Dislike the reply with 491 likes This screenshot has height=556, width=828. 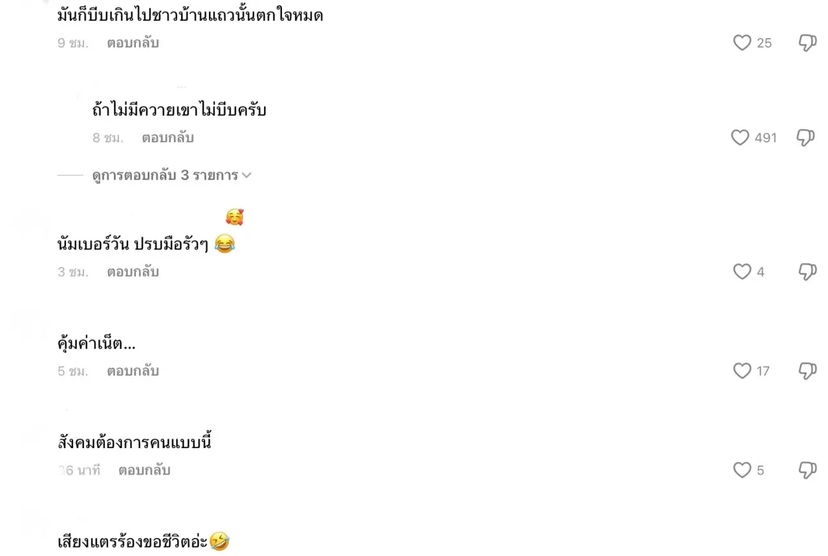[805, 138]
